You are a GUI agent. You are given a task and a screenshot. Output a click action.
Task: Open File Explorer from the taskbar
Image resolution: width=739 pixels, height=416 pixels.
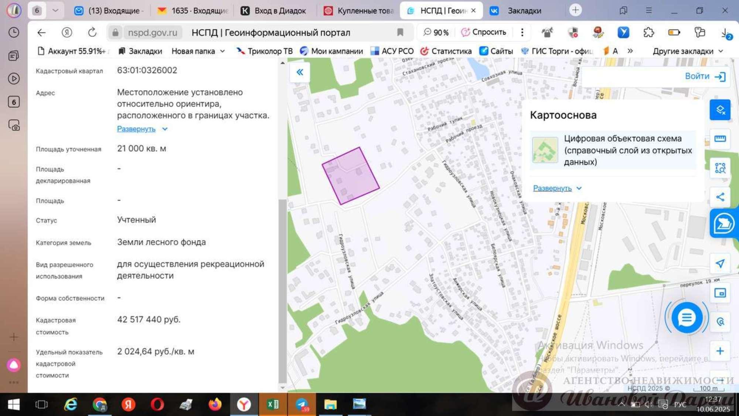coord(330,405)
